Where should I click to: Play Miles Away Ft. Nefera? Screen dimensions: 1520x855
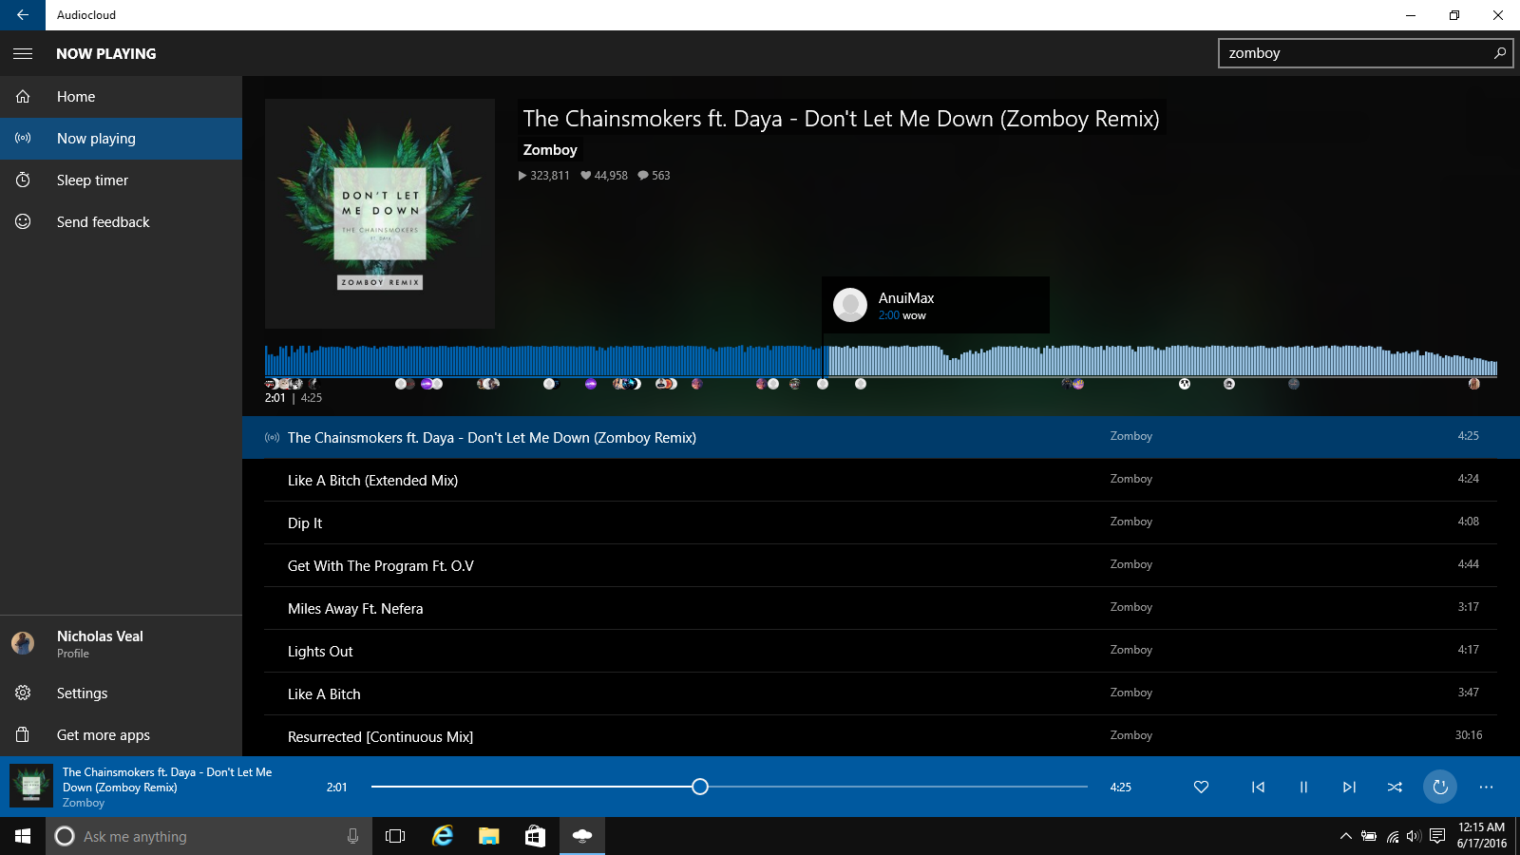(x=881, y=608)
